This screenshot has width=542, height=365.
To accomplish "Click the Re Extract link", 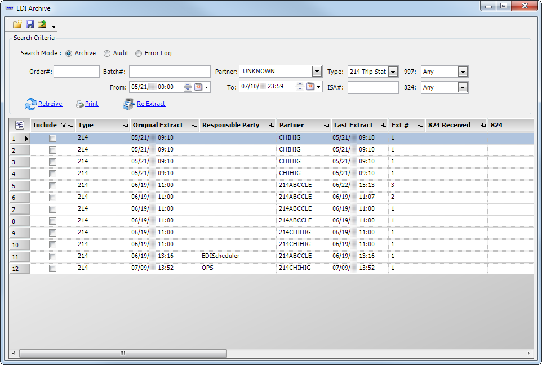I will pos(150,104).
